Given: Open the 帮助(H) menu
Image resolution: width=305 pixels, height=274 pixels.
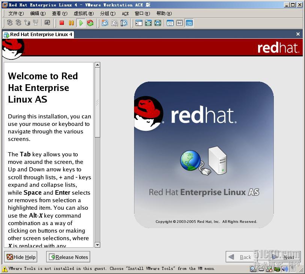Looking at the screenshot, I should pos(164,14).
